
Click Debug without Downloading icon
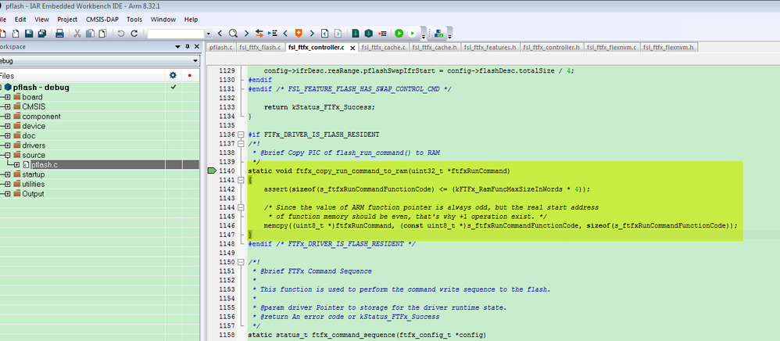coord(412,34)
